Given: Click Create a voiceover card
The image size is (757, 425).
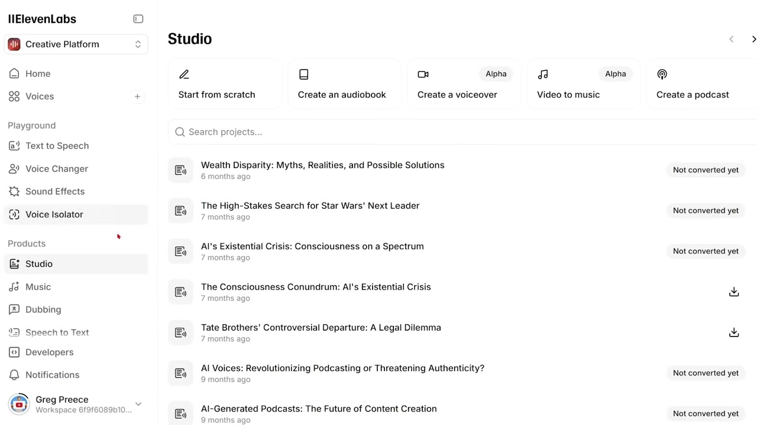Looking at the screenshot, I should pyautogui.click(x=464, y=84).
